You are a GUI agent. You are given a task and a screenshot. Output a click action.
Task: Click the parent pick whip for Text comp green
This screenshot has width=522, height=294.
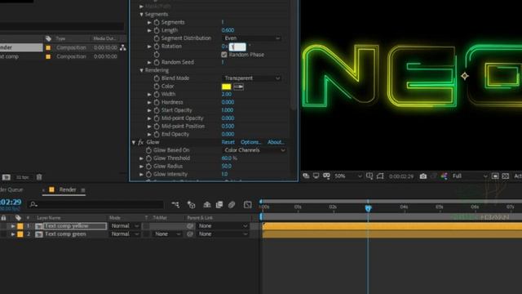(190, 234)
